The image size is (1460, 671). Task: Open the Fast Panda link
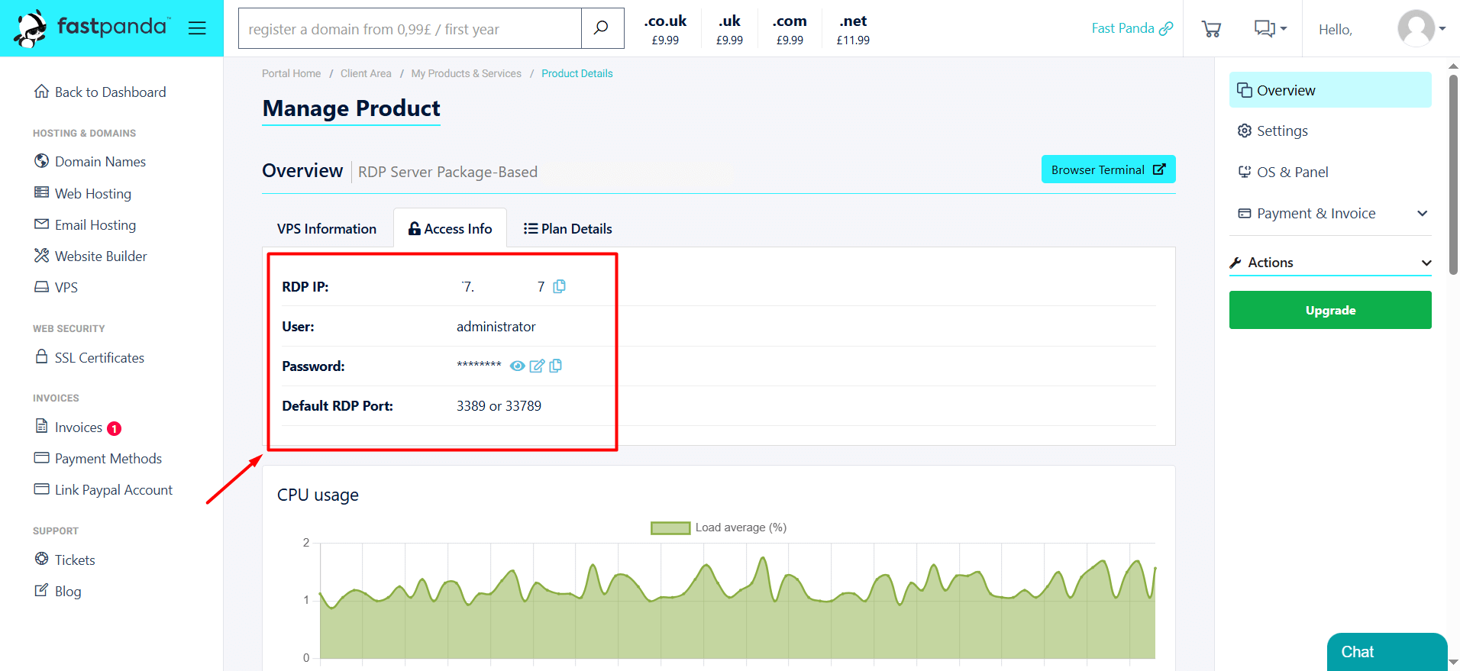click(x=1132, y=28)
